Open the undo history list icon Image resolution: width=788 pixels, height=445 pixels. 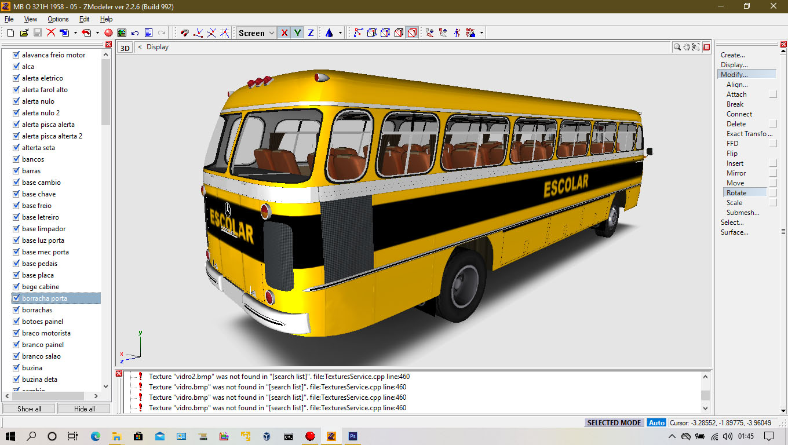(148, 33)
